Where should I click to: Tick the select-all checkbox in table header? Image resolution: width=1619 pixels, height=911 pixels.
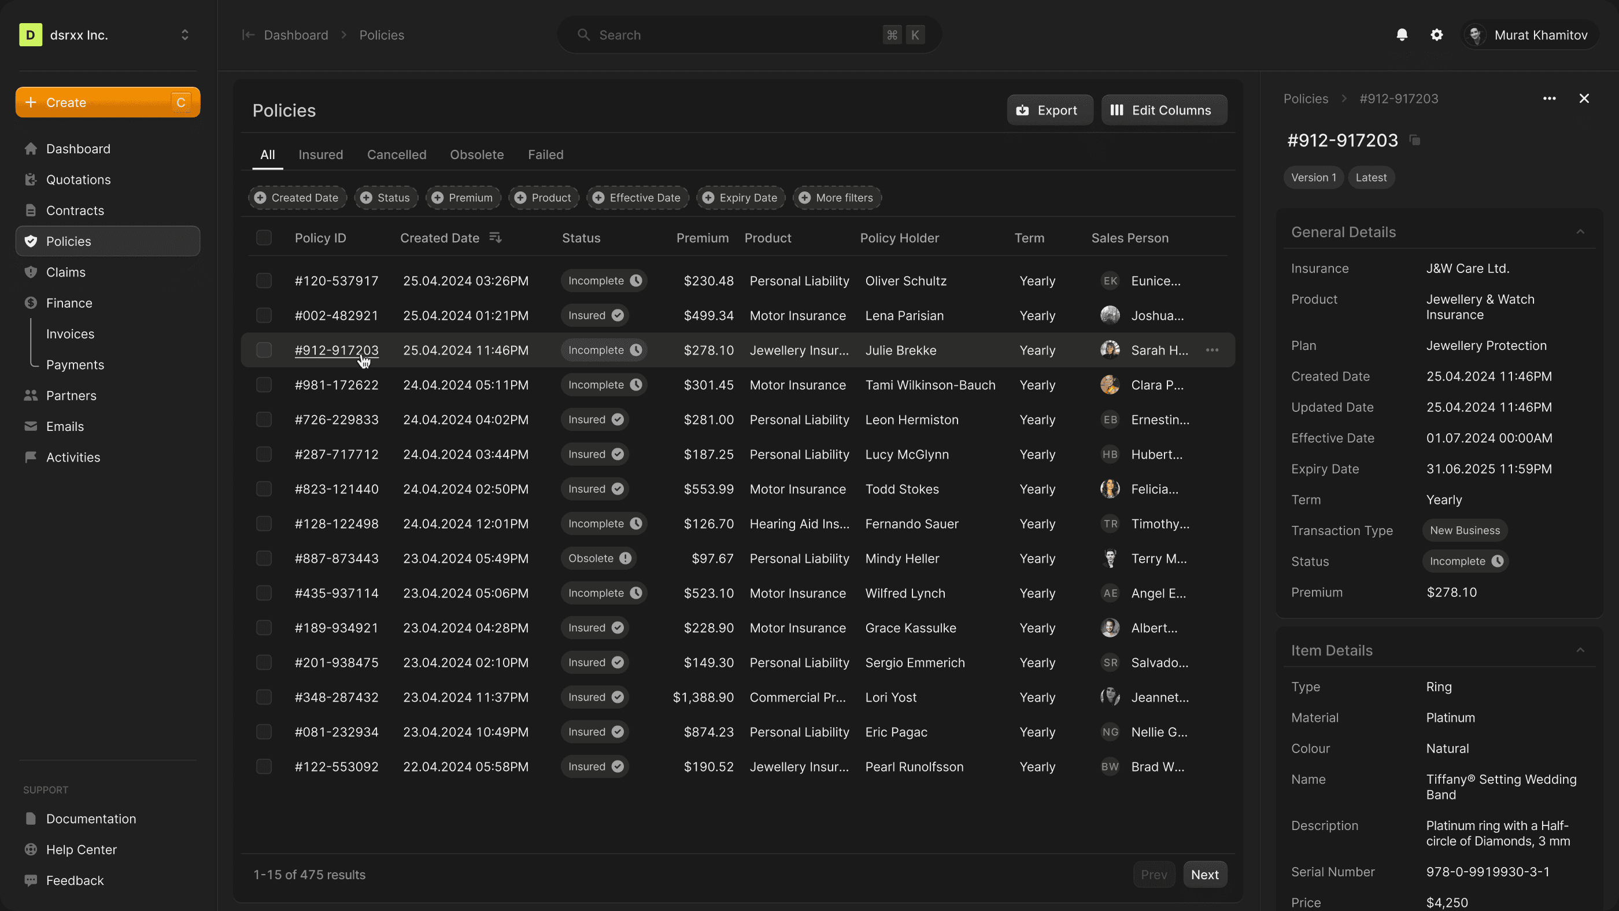(x=264, y=238)
